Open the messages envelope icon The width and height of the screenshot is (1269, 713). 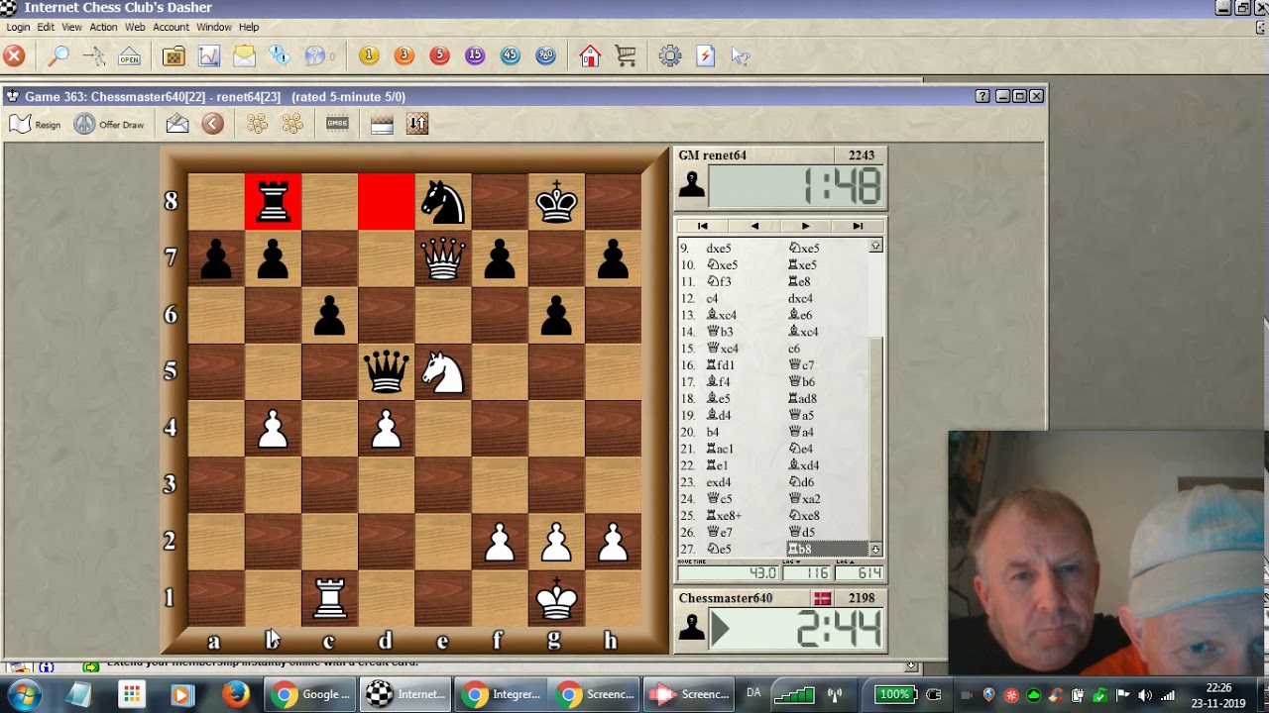(x=245, y=56)
